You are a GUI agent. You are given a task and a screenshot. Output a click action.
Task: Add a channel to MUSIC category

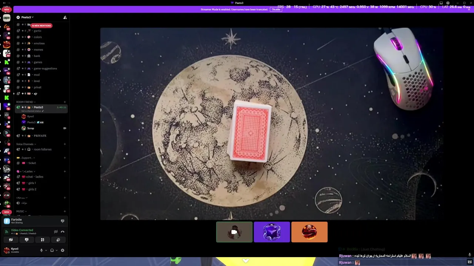[x=64, y=211]
